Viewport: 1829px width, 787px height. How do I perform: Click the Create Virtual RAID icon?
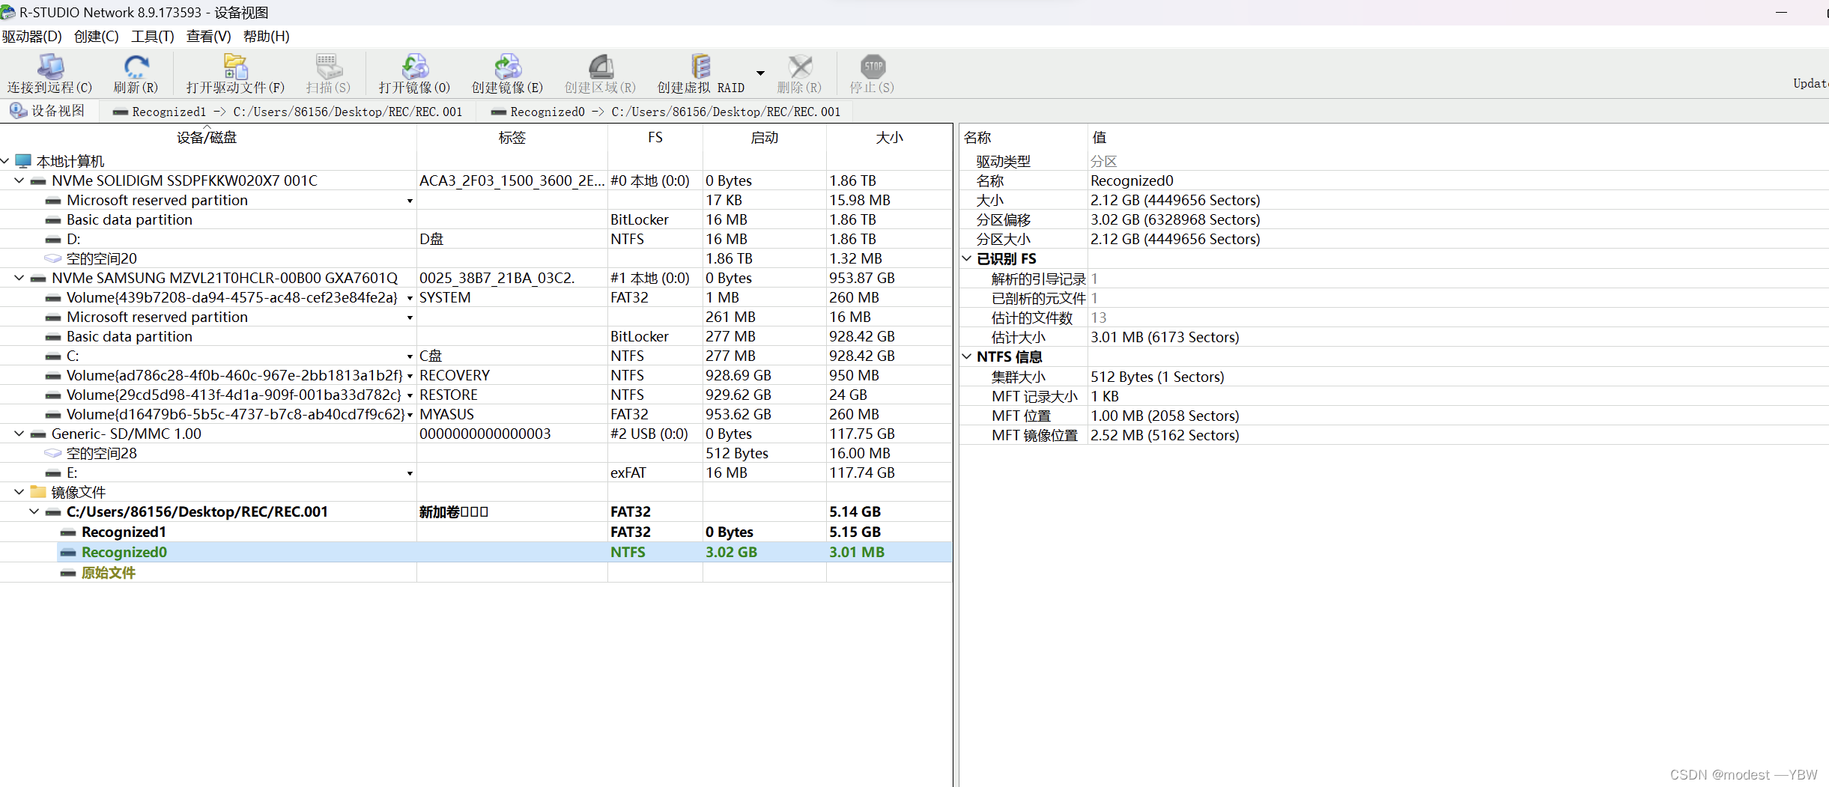[700, 67]
